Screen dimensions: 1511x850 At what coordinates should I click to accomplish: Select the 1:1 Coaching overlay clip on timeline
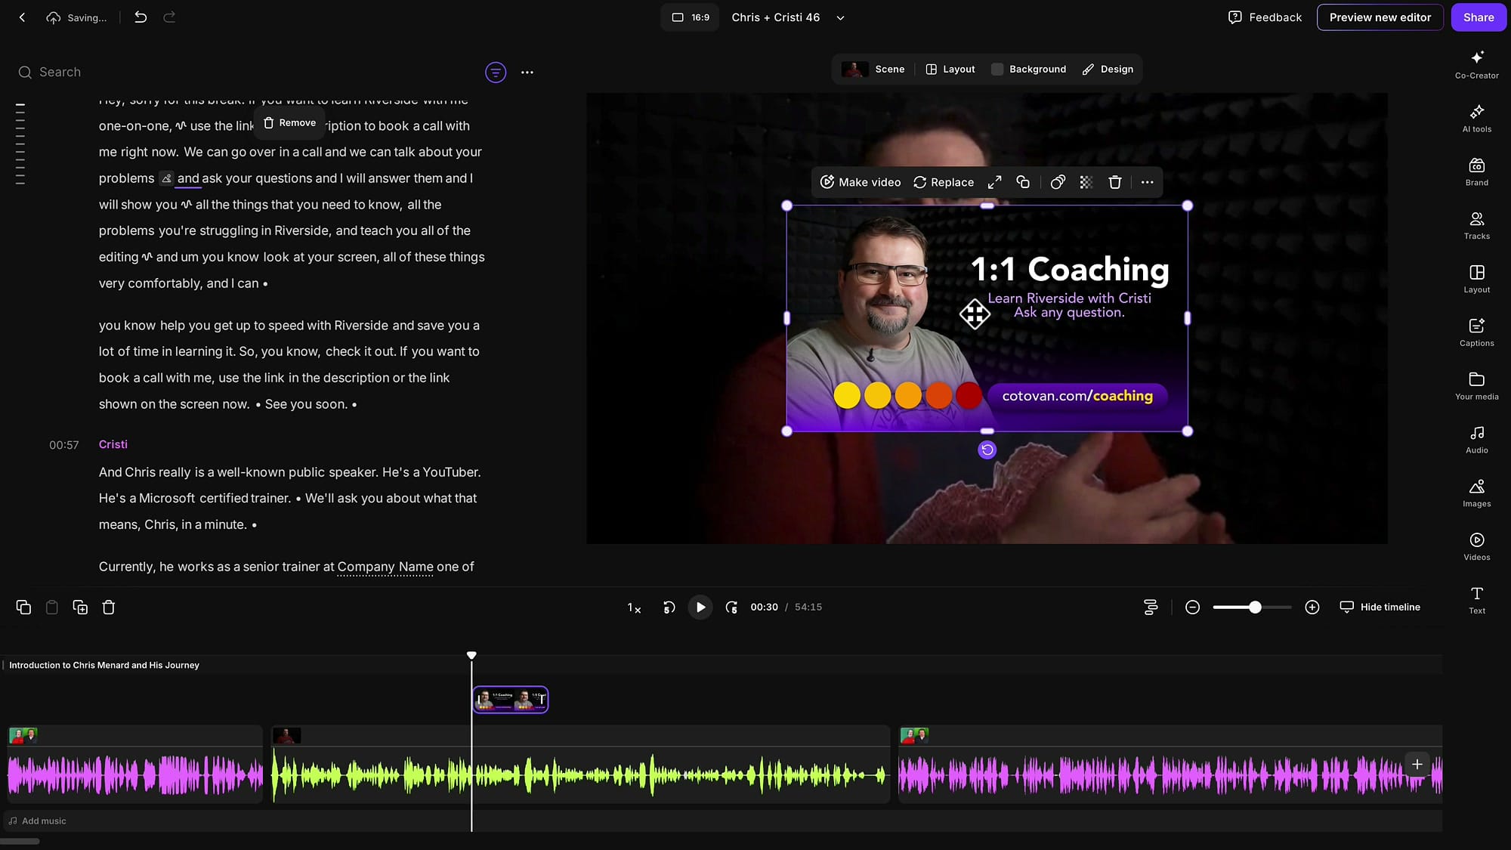pyautogui.click(x=511, y=700)
